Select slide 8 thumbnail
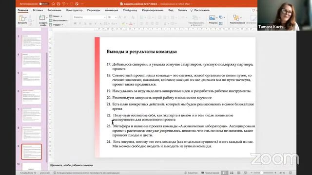Screen dimensions: 312x175 [31, 134]
